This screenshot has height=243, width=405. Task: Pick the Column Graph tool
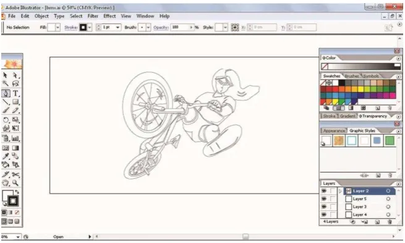click(x=15, y=138)
